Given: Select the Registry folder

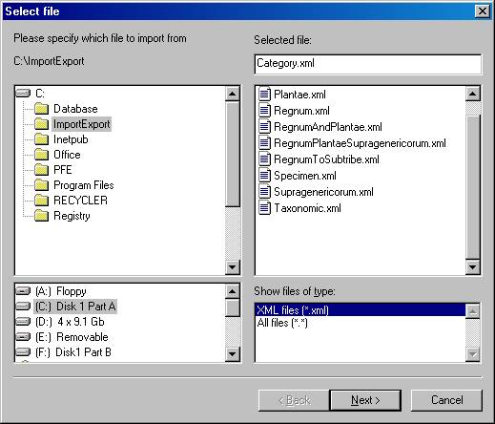Looking at the screenshot, I should 72,216.
